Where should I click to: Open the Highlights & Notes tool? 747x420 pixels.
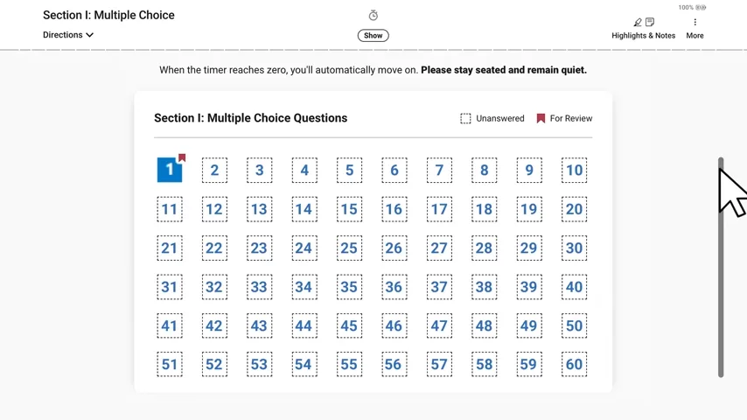coord(643,29)
